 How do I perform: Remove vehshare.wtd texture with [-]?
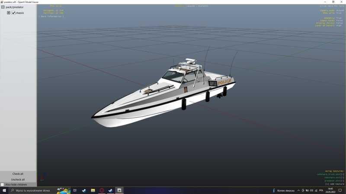click(x=342, y=178)
